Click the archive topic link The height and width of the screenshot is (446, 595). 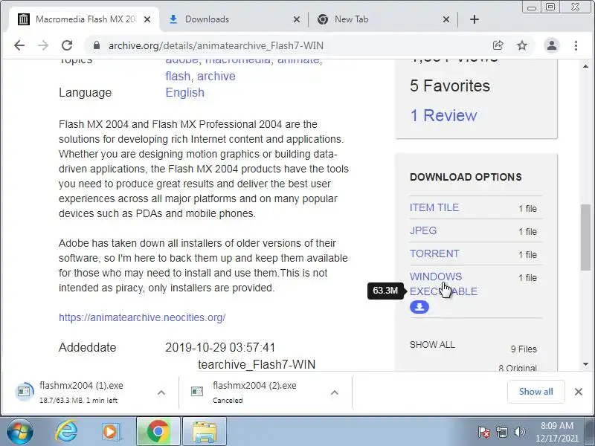216,77
